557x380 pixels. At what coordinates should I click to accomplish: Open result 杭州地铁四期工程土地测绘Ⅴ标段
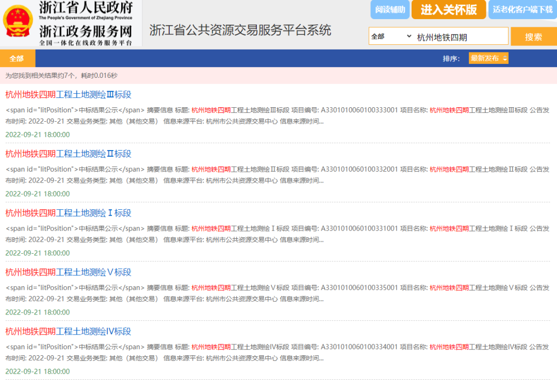tap(68, 272)
